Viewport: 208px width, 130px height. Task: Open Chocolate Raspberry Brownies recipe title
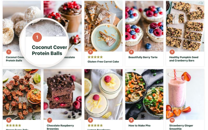[60, 127]
